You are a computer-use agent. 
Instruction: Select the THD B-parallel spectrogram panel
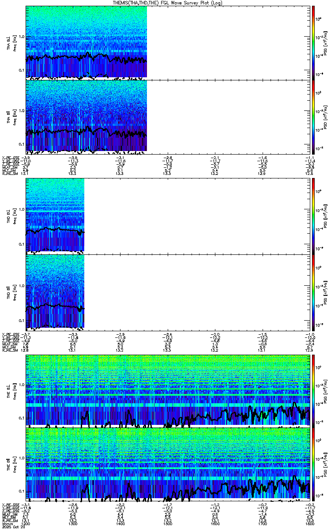[168, 292]
